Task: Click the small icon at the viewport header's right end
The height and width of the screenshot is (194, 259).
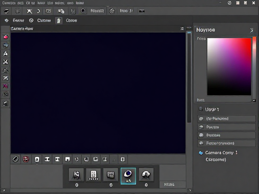Action: click(182, 29)
